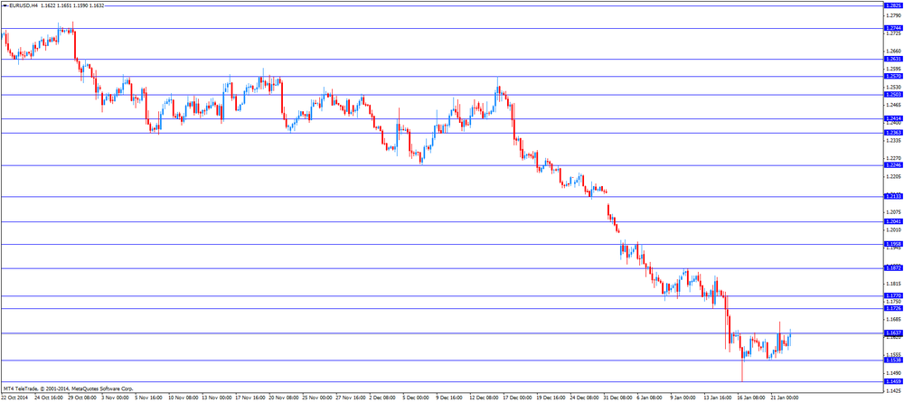
Task: Click the 1.1815 price scale value
Action: (x=893, y=284)
